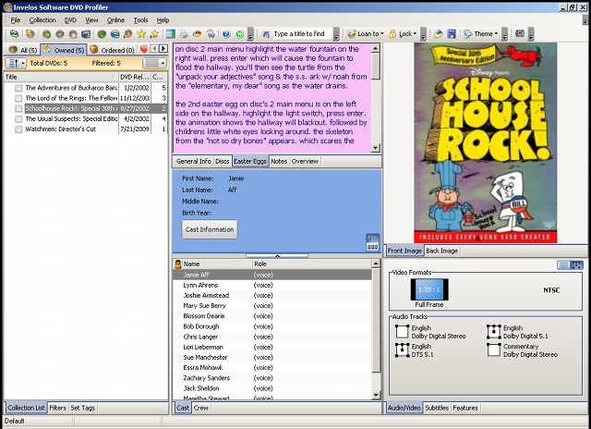Screen dimensions: 591x429
Task: Click the DVD Rel... column header
Action: click(x=135, y=77)
